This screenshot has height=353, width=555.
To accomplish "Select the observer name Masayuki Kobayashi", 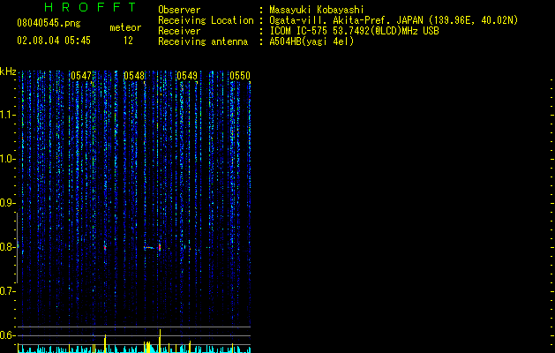I will (317, 10).
